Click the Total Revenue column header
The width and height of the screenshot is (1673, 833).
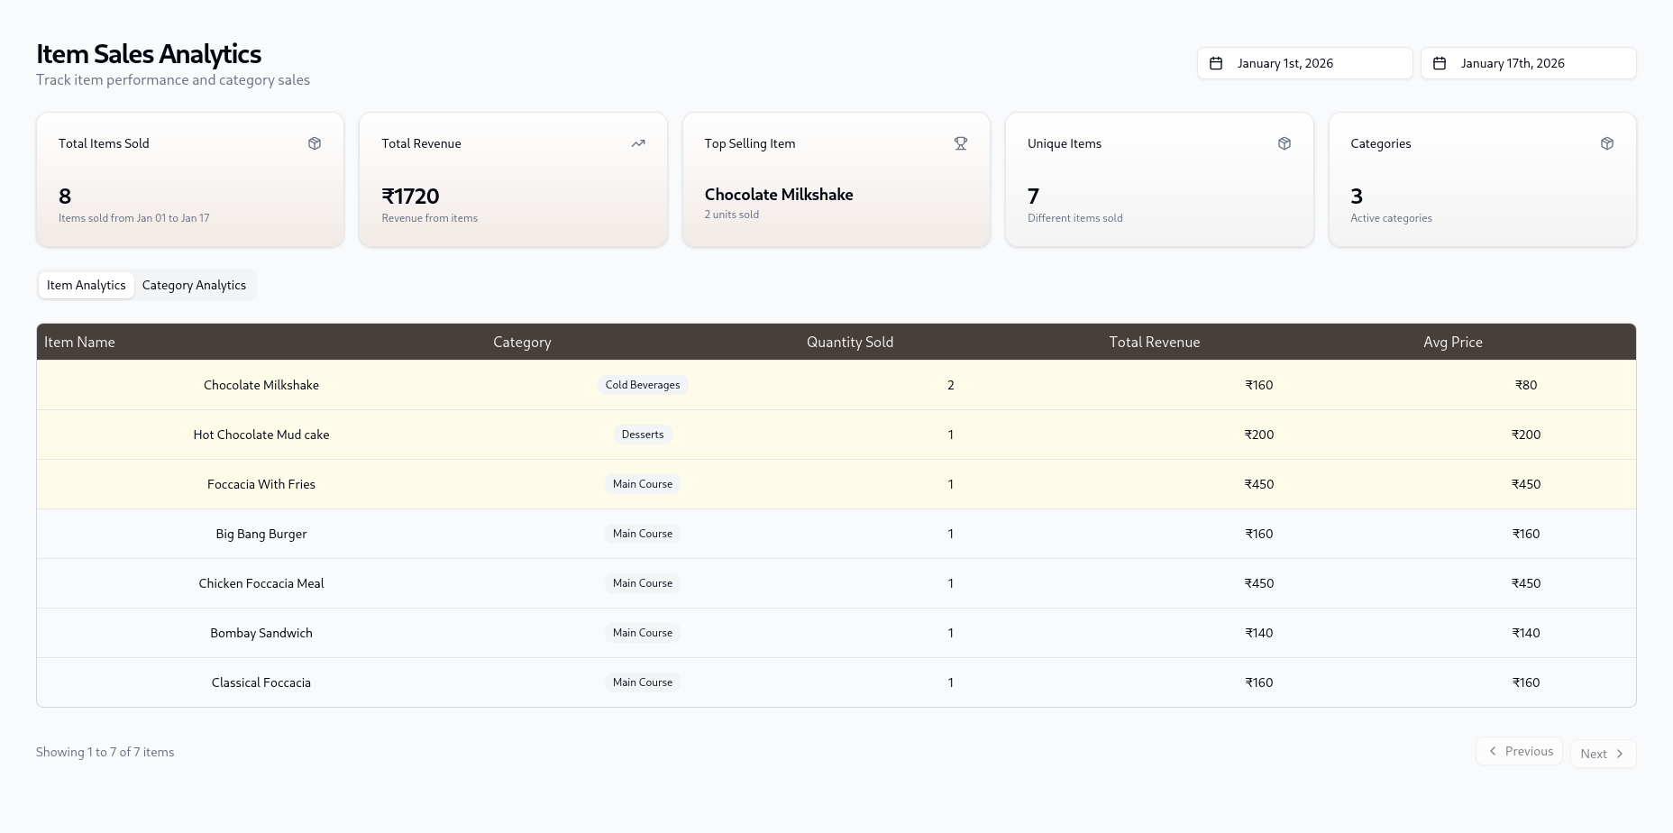pos(1155,342)
